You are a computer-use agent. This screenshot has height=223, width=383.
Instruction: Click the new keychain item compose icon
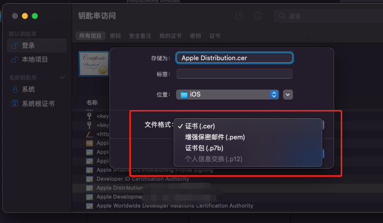click(x=239, y=16)
